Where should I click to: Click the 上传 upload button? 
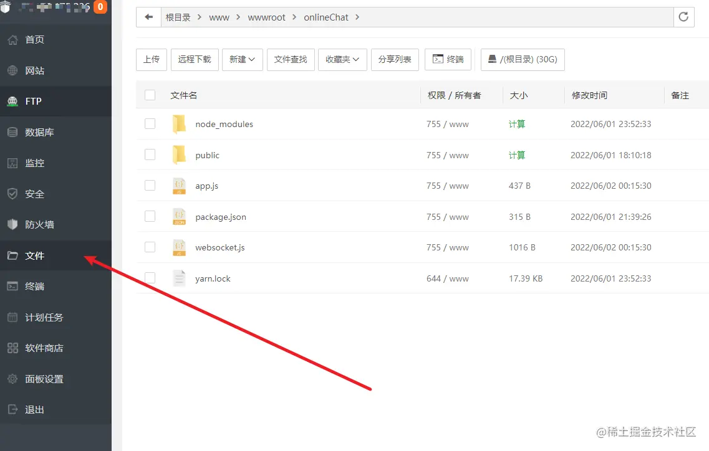click(x=152, y=60)
